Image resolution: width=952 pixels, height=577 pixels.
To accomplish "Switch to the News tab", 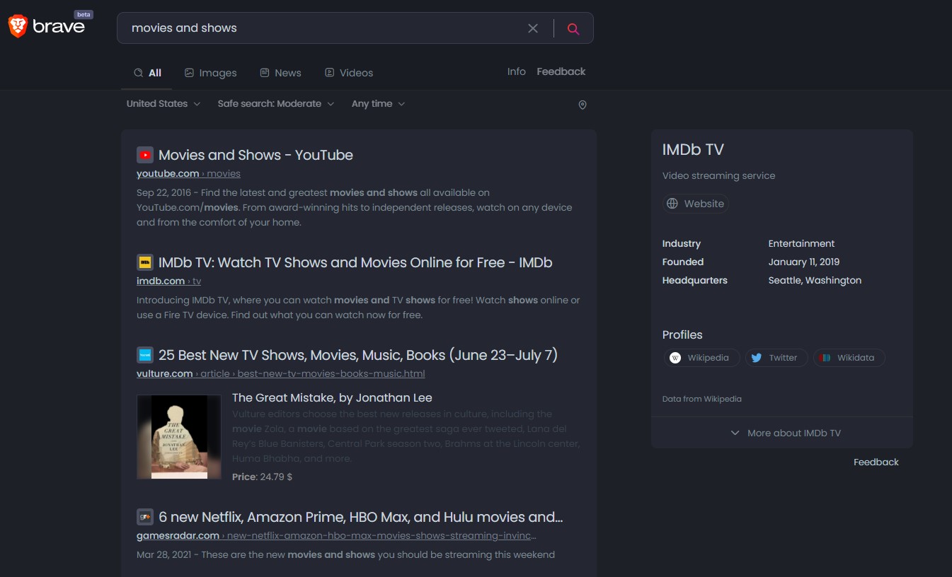I will tap(280, 73).
